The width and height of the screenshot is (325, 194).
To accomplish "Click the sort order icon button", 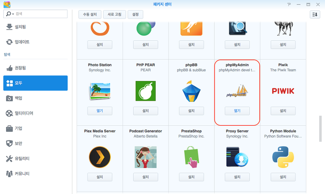I will (x=315, y=14).
